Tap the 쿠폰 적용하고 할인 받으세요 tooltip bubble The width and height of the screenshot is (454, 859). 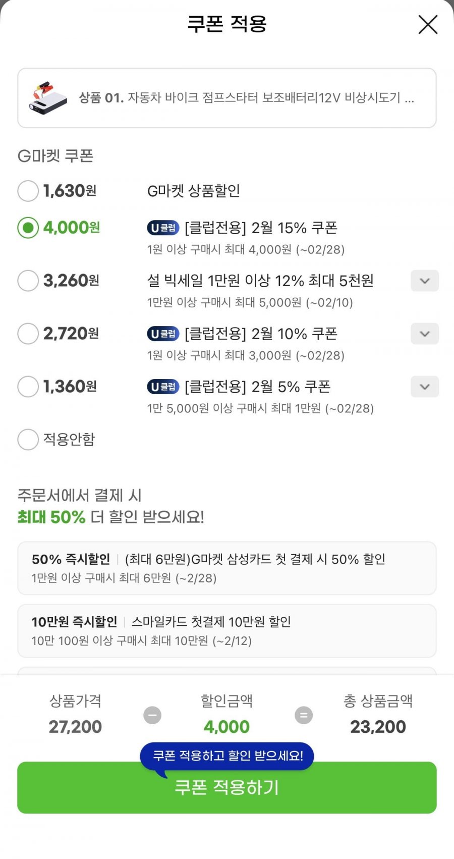pyautogui.click(x=227, y=756)
